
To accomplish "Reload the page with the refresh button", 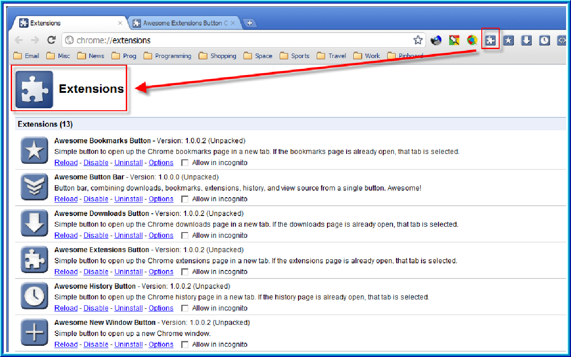I will click(51, 40).
